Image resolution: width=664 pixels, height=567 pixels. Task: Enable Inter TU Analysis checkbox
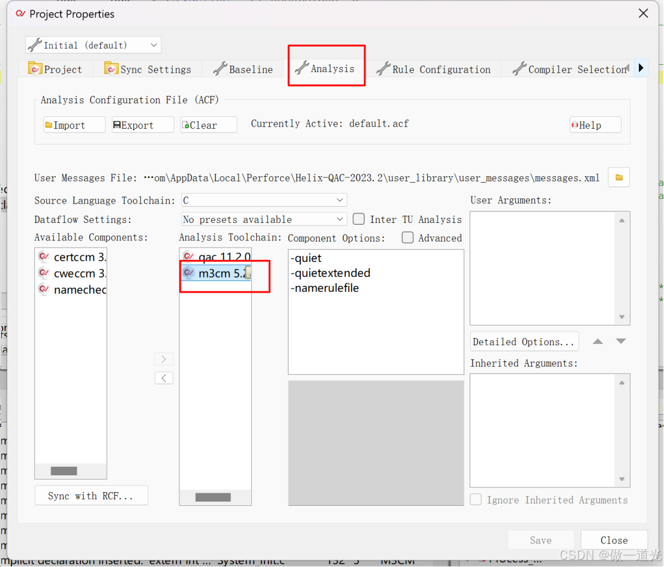[359, 219]
